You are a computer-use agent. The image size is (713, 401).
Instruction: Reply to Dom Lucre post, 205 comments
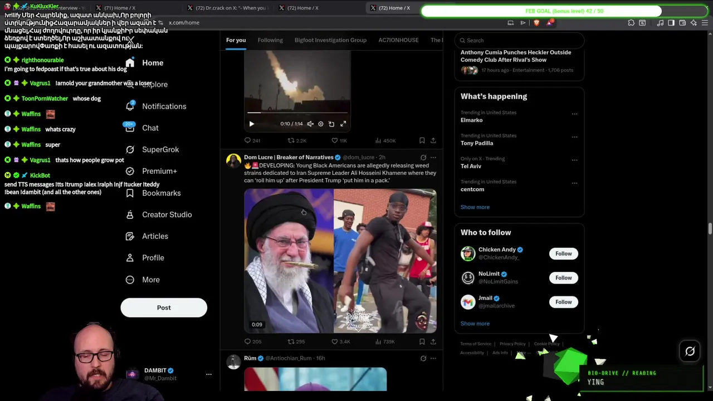(x=252, y=341)
